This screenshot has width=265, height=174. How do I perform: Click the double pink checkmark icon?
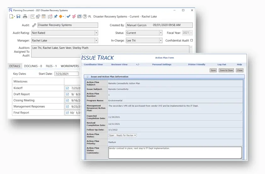pyautogui.click(x=74, y=17)
